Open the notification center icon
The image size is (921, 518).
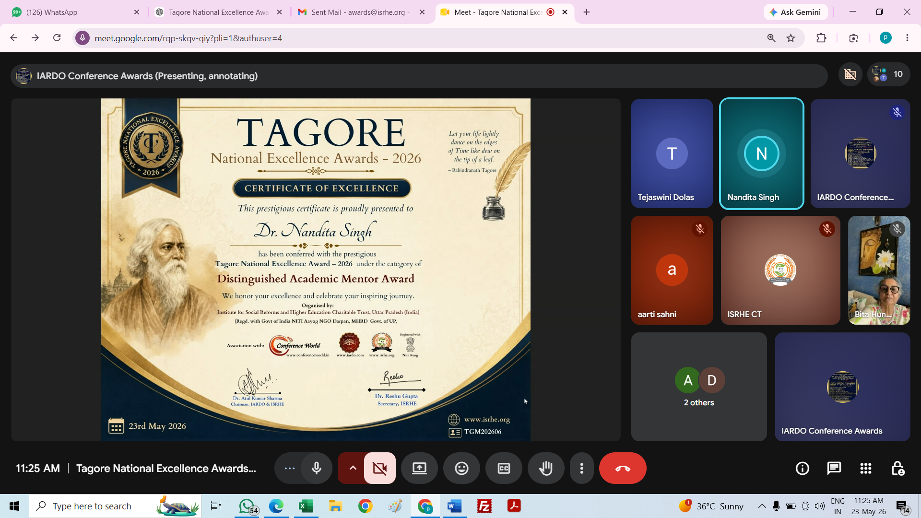coord(902,506)
